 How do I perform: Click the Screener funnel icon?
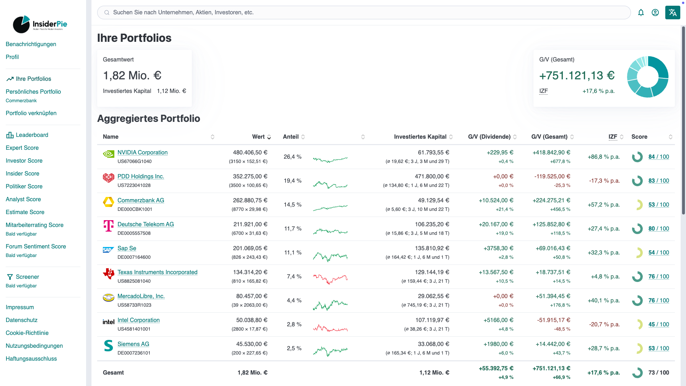coord(10,277)
